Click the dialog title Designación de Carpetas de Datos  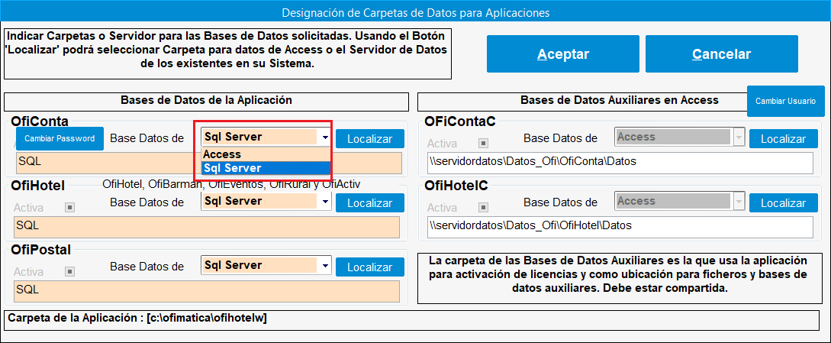[415, 11]
